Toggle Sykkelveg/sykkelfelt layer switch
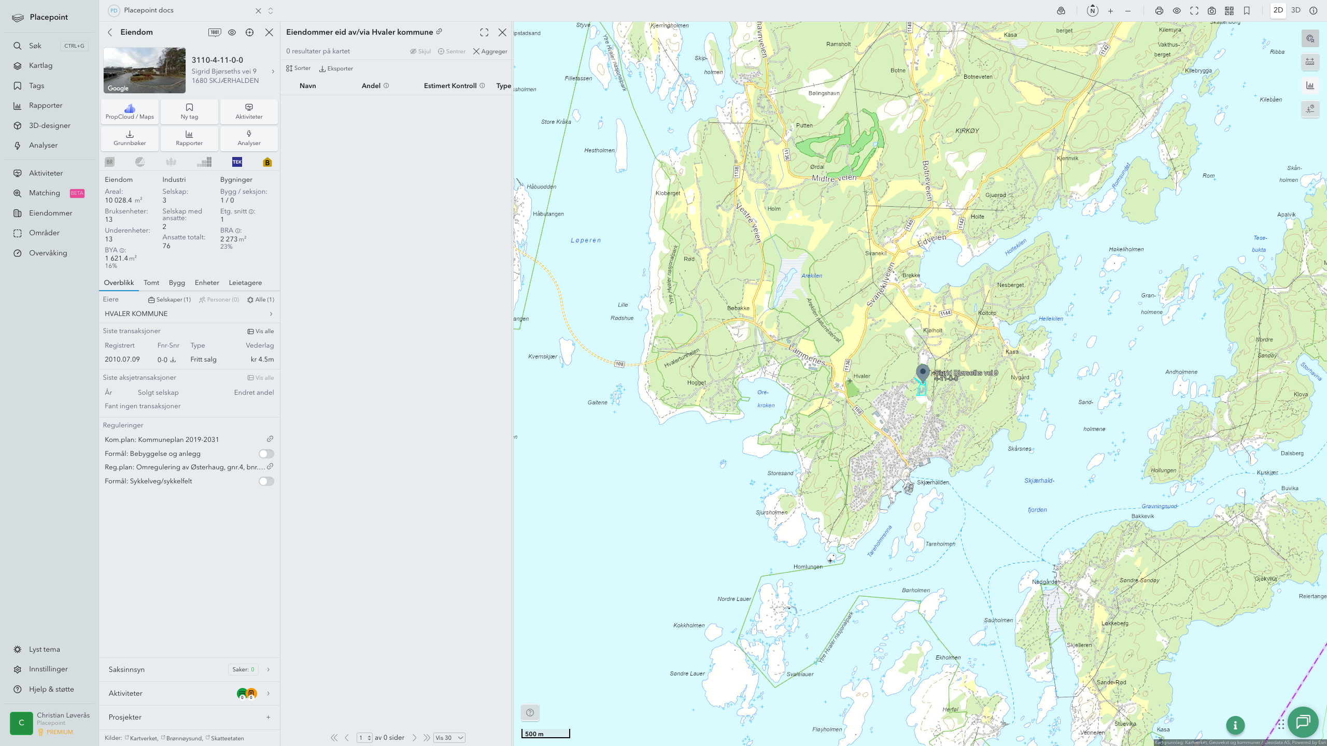1327x746 pixels. 266,481
